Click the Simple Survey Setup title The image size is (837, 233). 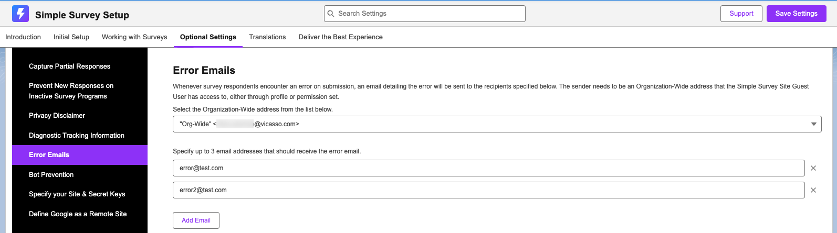point(82,15)
